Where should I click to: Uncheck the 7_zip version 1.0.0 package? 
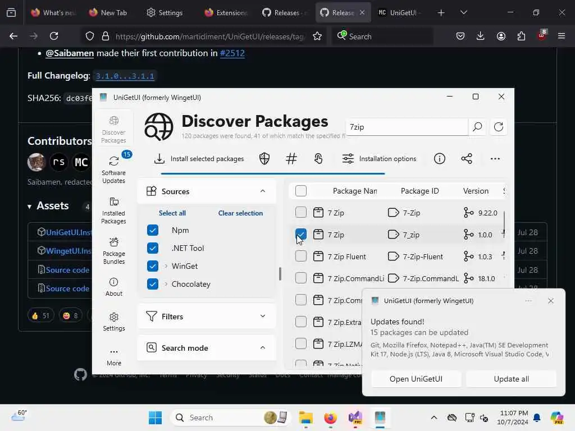tap(301, 235)
